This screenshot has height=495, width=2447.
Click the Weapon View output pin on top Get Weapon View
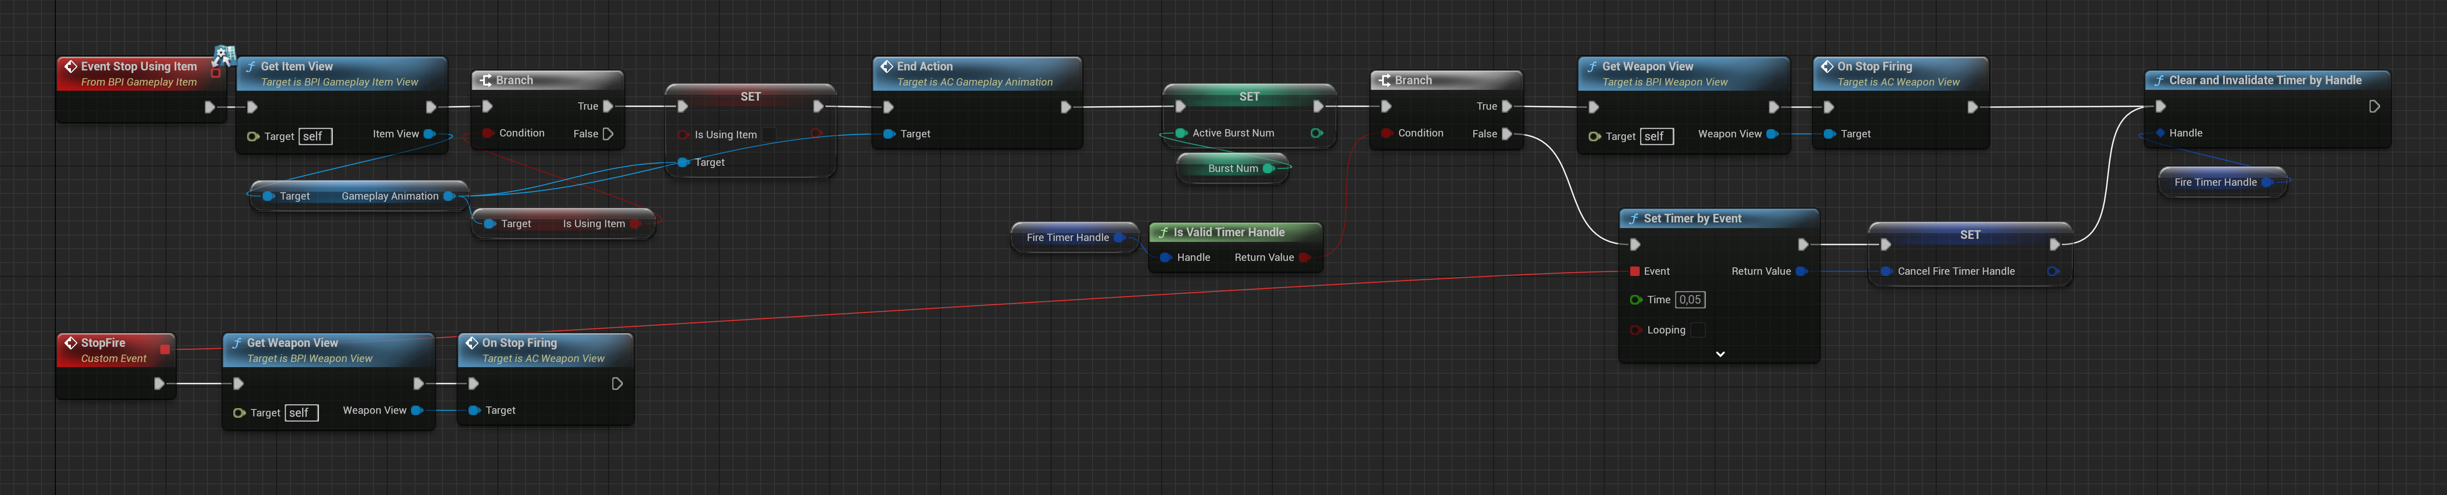[1772, 134]
